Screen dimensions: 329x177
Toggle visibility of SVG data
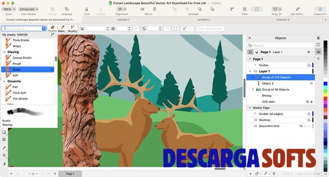[x=307, y=102]
